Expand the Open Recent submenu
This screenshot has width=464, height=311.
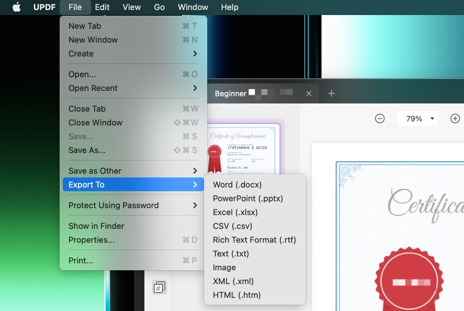pos(133,88)
